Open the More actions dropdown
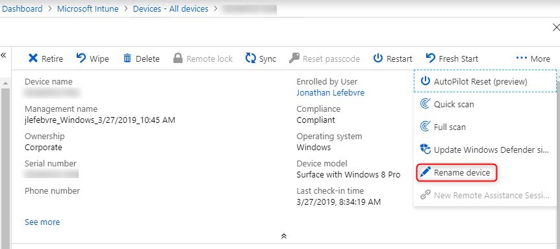560x249 pixels. click(533, 59)
